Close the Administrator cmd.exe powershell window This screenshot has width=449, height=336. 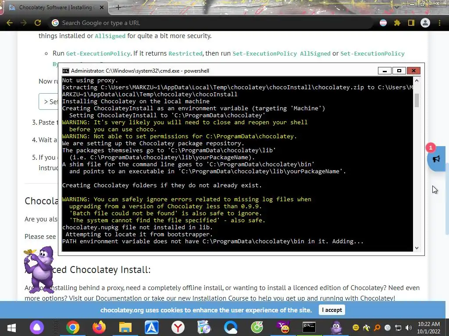(413, 70)
